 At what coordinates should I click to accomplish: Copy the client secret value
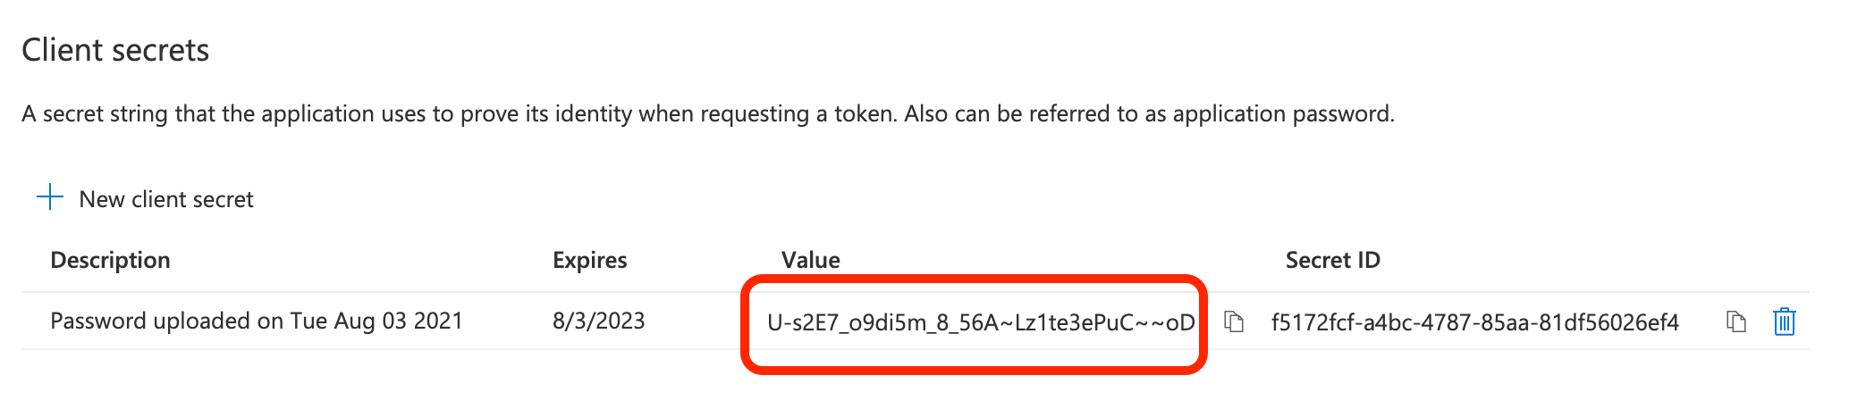[1234, 321]
